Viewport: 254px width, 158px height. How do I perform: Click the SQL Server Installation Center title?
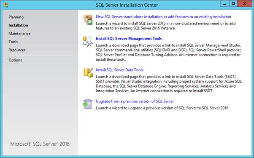127,5
